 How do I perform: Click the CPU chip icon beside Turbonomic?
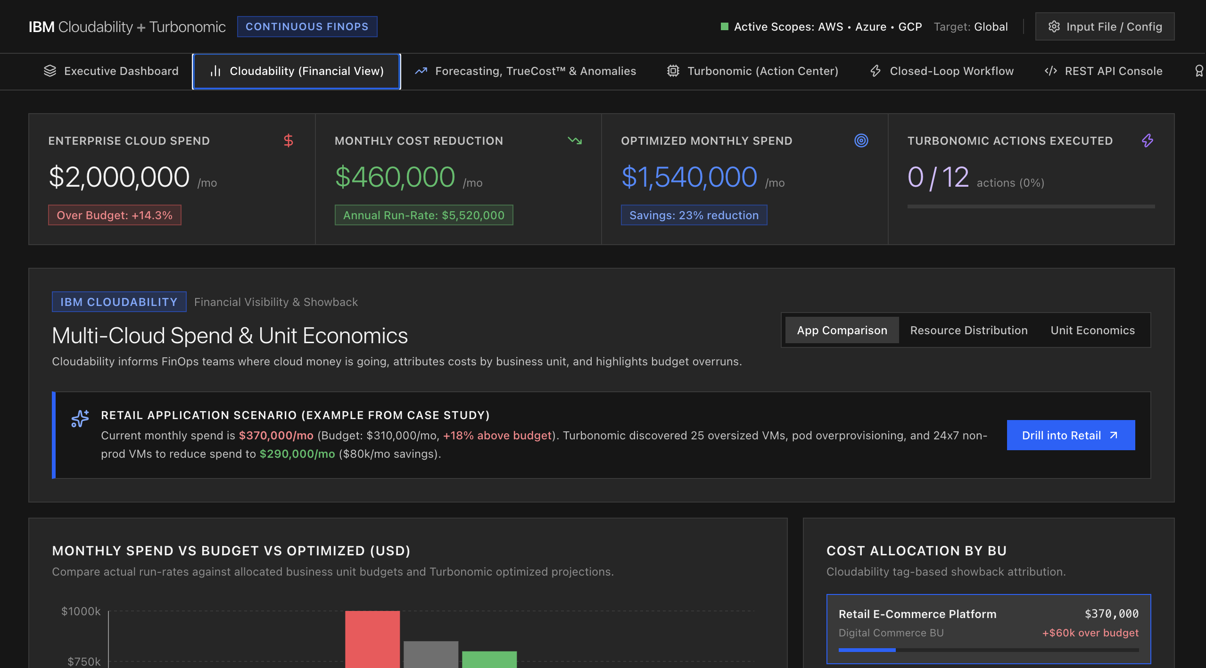click(673, 71)
